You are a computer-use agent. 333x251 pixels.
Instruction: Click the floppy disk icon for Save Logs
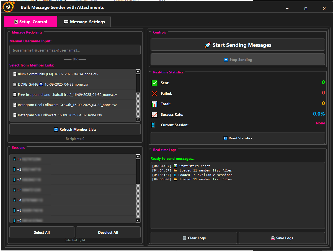coord(273,238)
